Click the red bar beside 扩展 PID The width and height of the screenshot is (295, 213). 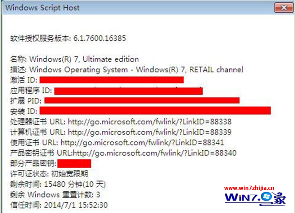tap(142, 101)
